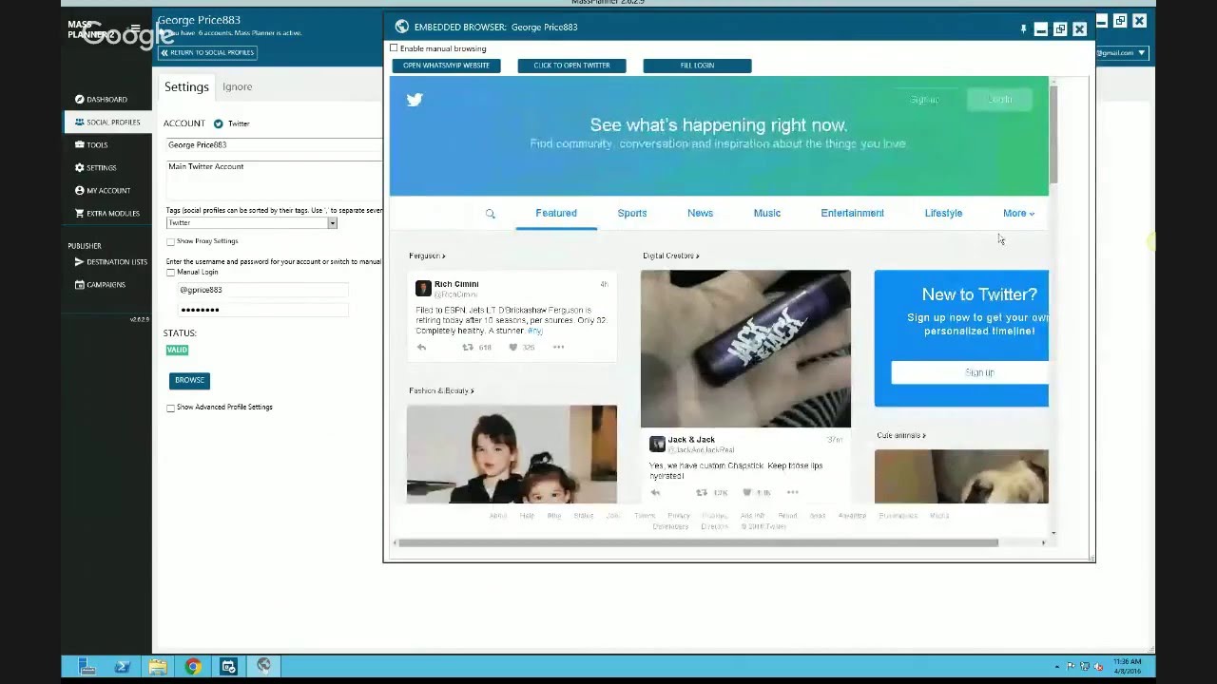The width and height of the screenshot is (1217, 684).
Task: Click Return to Social Profiles button
Action: (x=207, y=52)
